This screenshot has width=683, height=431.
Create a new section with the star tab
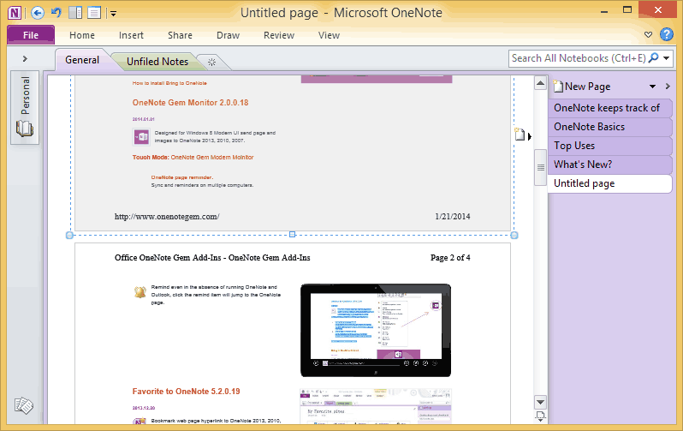coord(211,62)
